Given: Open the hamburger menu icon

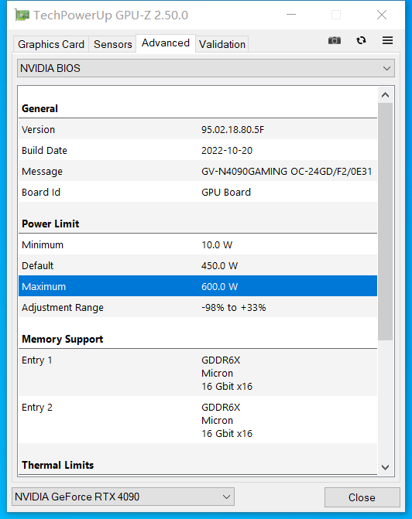Looking at the screenshot, I should click(x=387, y=40).
